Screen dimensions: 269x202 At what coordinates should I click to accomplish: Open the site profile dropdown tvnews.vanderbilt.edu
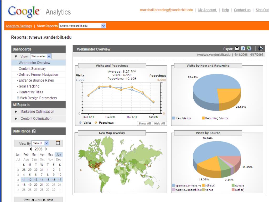click(82, 26)
